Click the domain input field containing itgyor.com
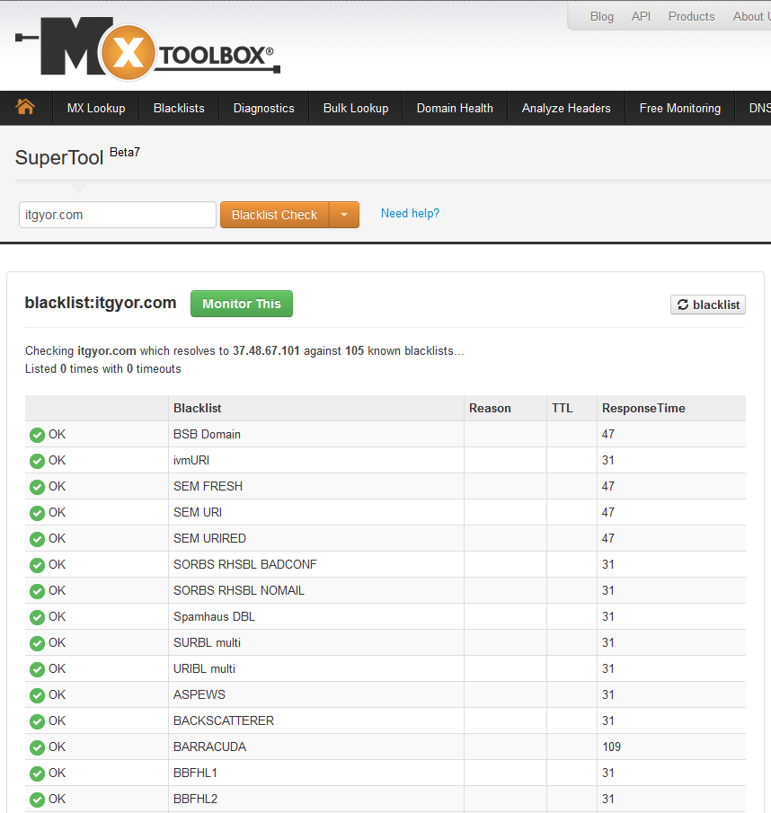The image size is (771, 813). [117, 215]
